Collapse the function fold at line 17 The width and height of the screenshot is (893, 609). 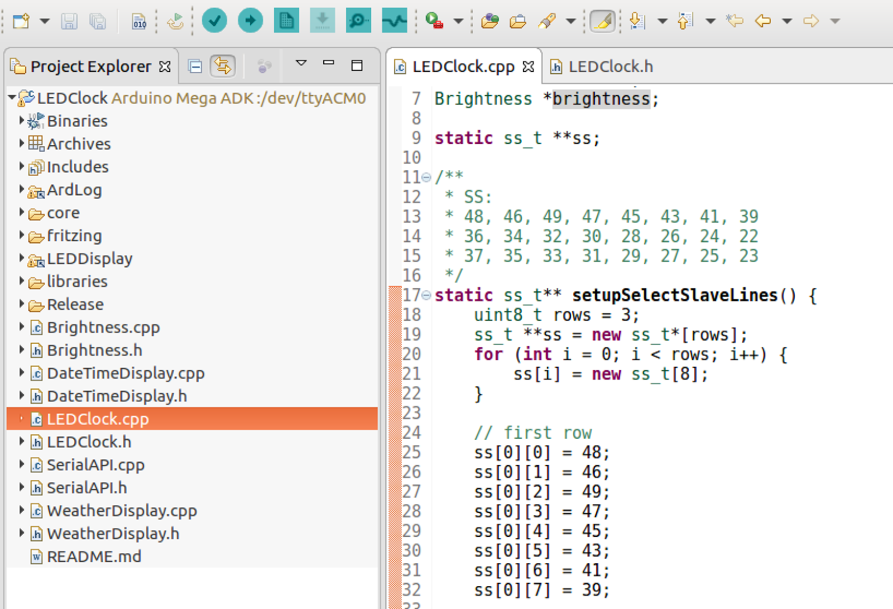point(426,295)
